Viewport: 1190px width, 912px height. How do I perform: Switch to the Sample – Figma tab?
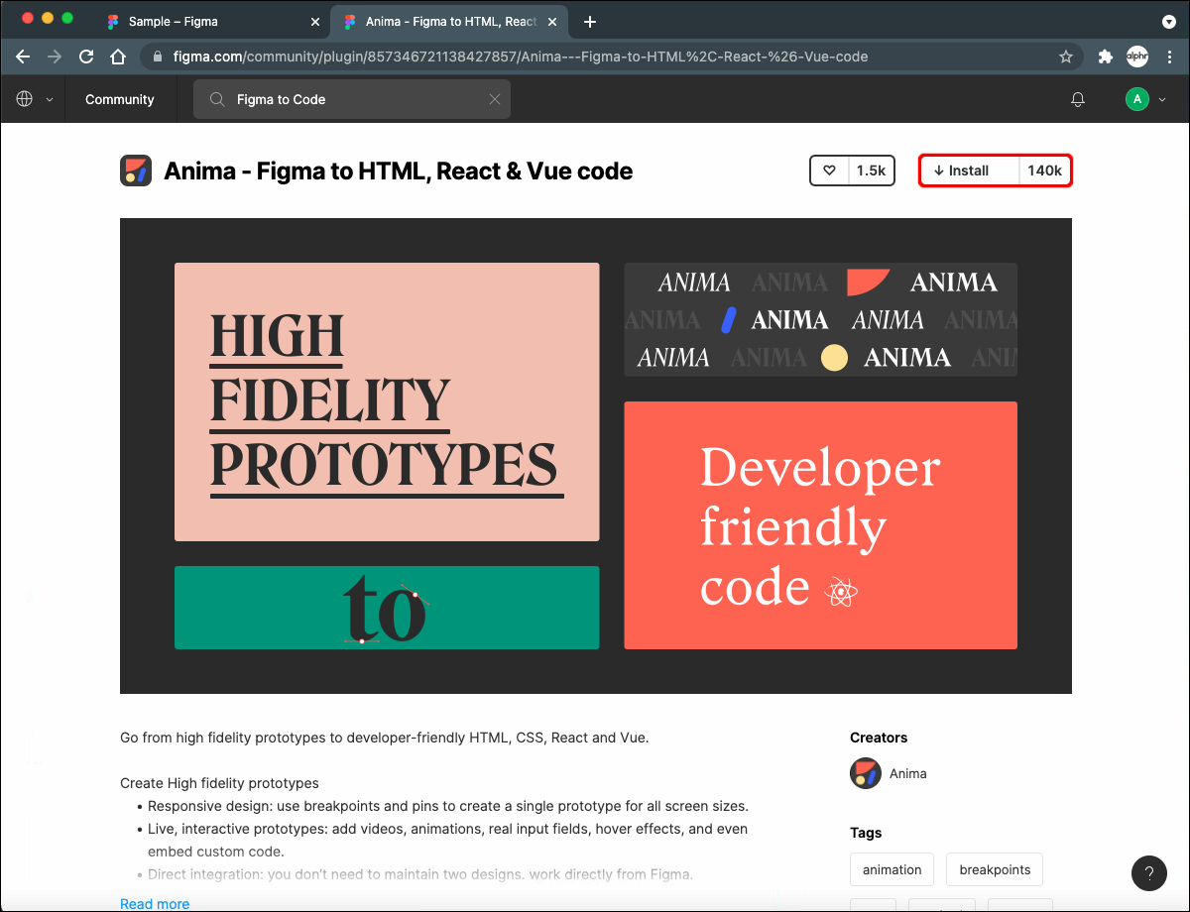212,21
